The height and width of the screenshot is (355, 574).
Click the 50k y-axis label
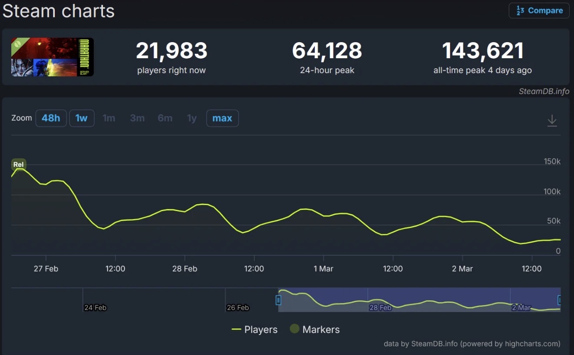[x=554, y=221]
